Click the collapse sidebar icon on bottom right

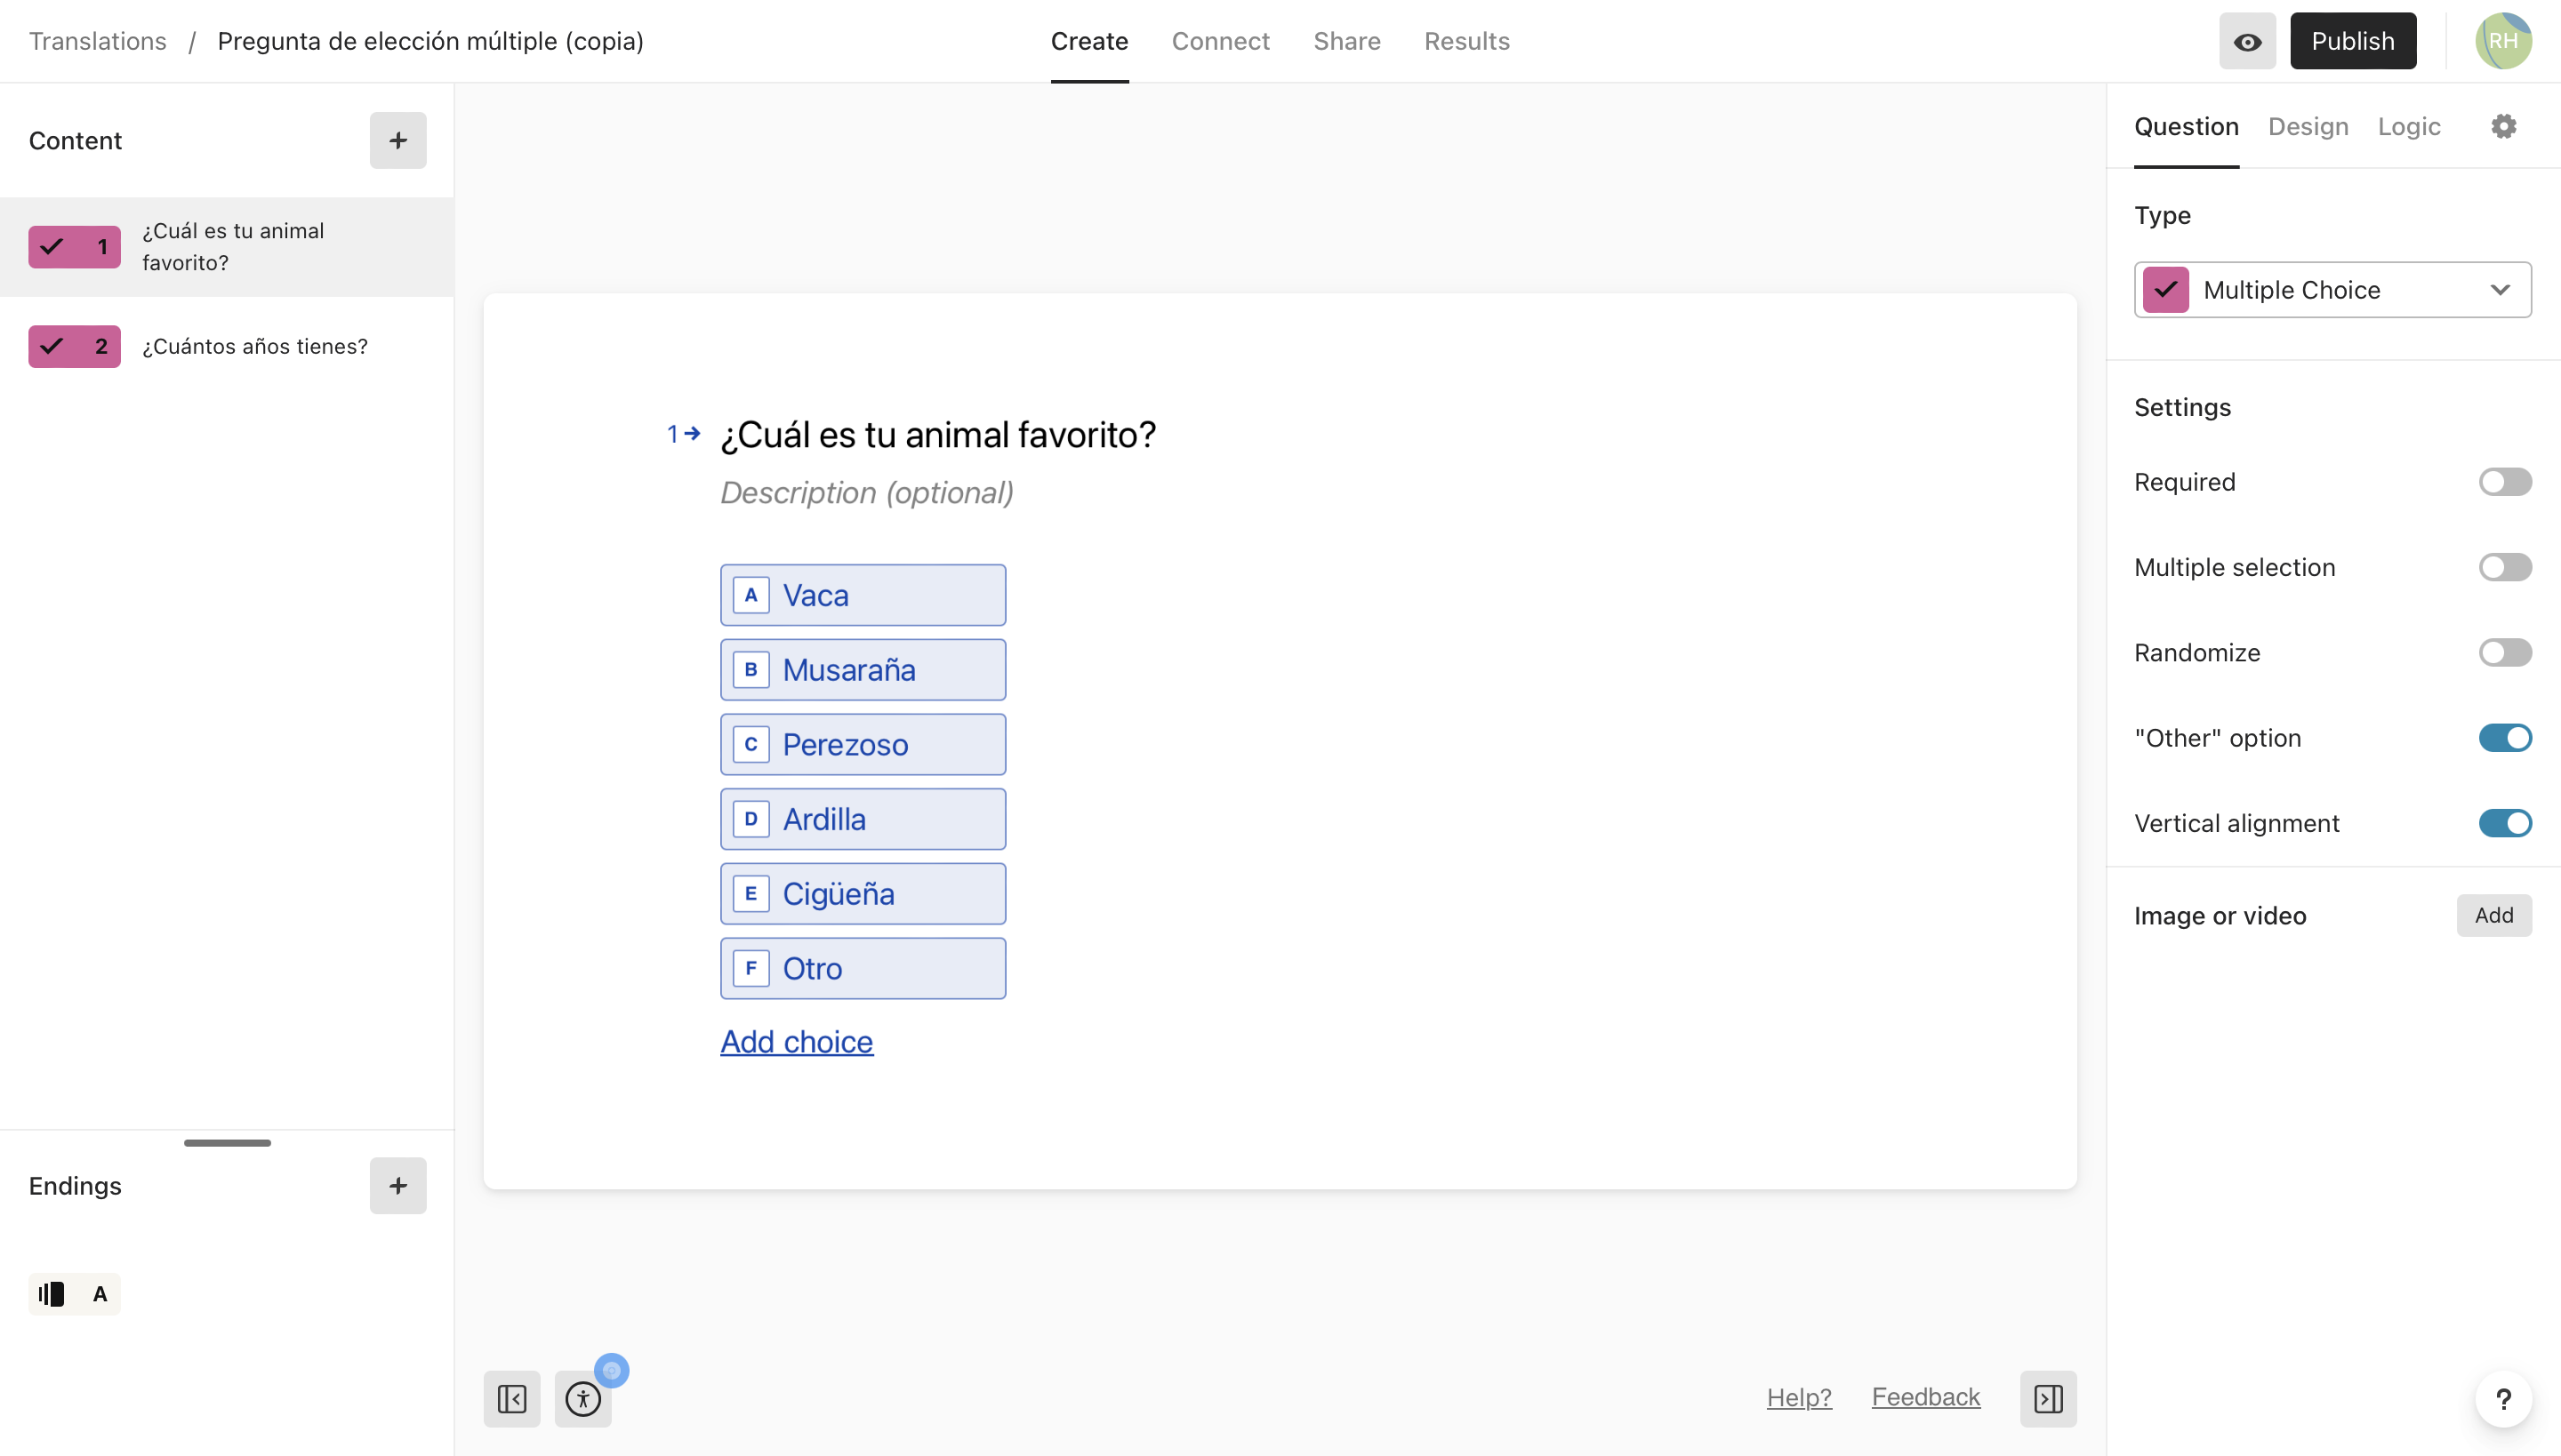pos(2047,1398)
